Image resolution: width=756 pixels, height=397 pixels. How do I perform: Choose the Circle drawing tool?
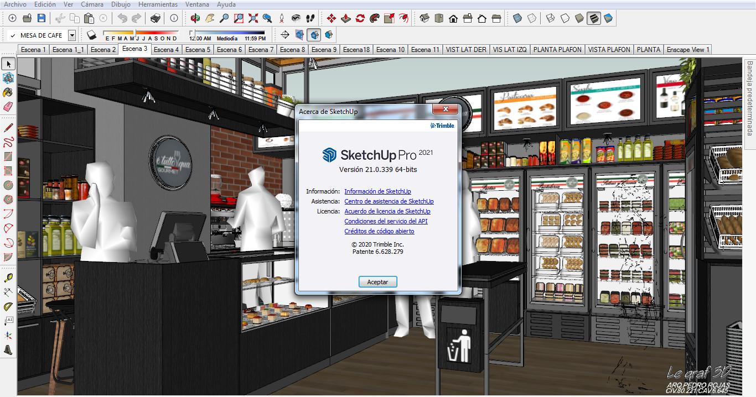tap(8, 185)
